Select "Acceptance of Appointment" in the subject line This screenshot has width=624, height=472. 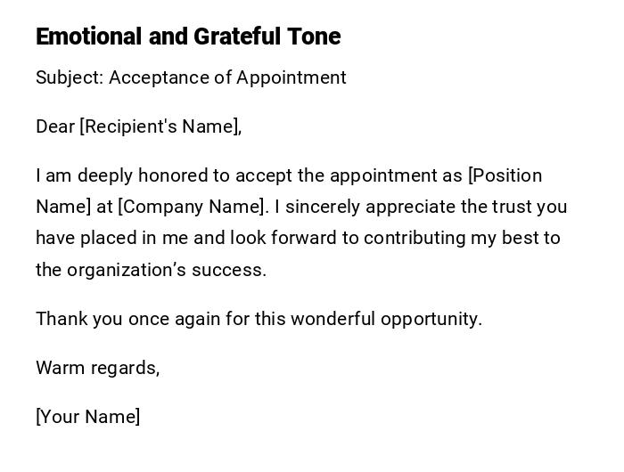click(227, 77)
